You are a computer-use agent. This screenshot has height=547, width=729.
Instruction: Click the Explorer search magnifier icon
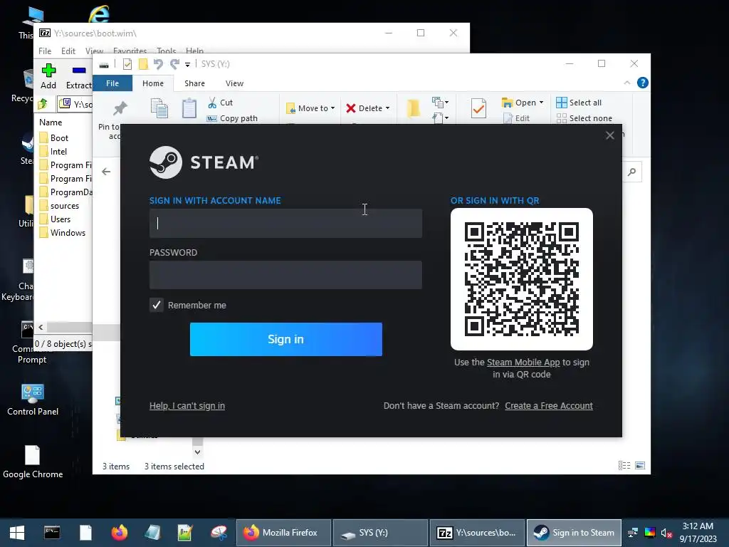[x=632, y=172]
